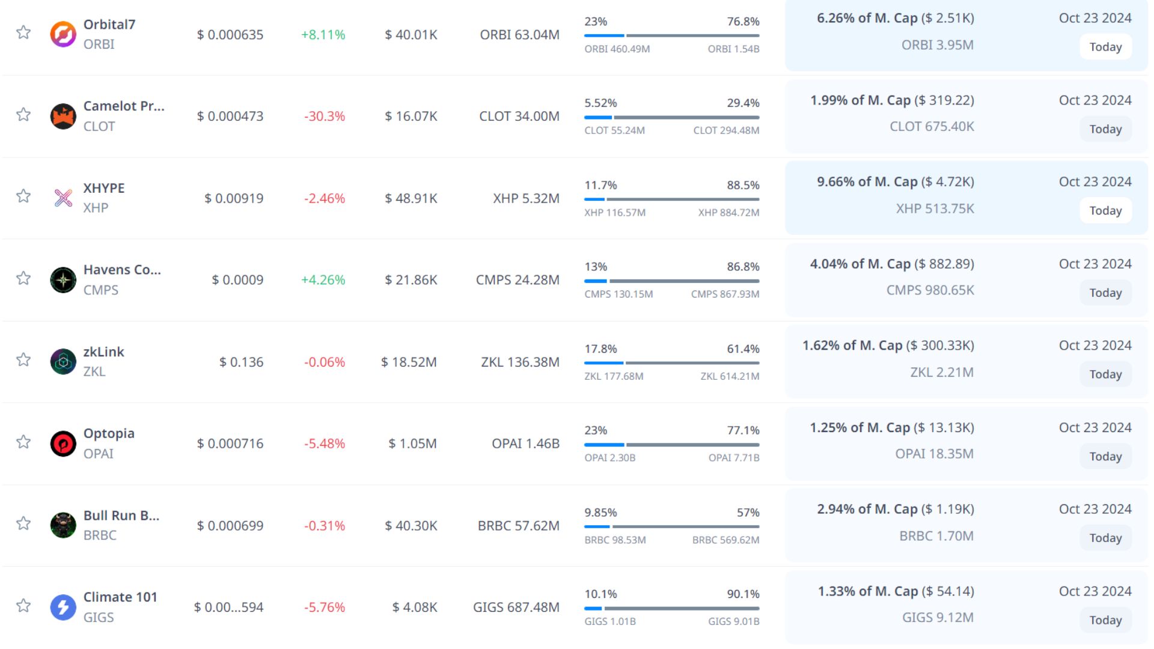
Task: Click the Bull Run token logo
Action: tap(63, 525)
